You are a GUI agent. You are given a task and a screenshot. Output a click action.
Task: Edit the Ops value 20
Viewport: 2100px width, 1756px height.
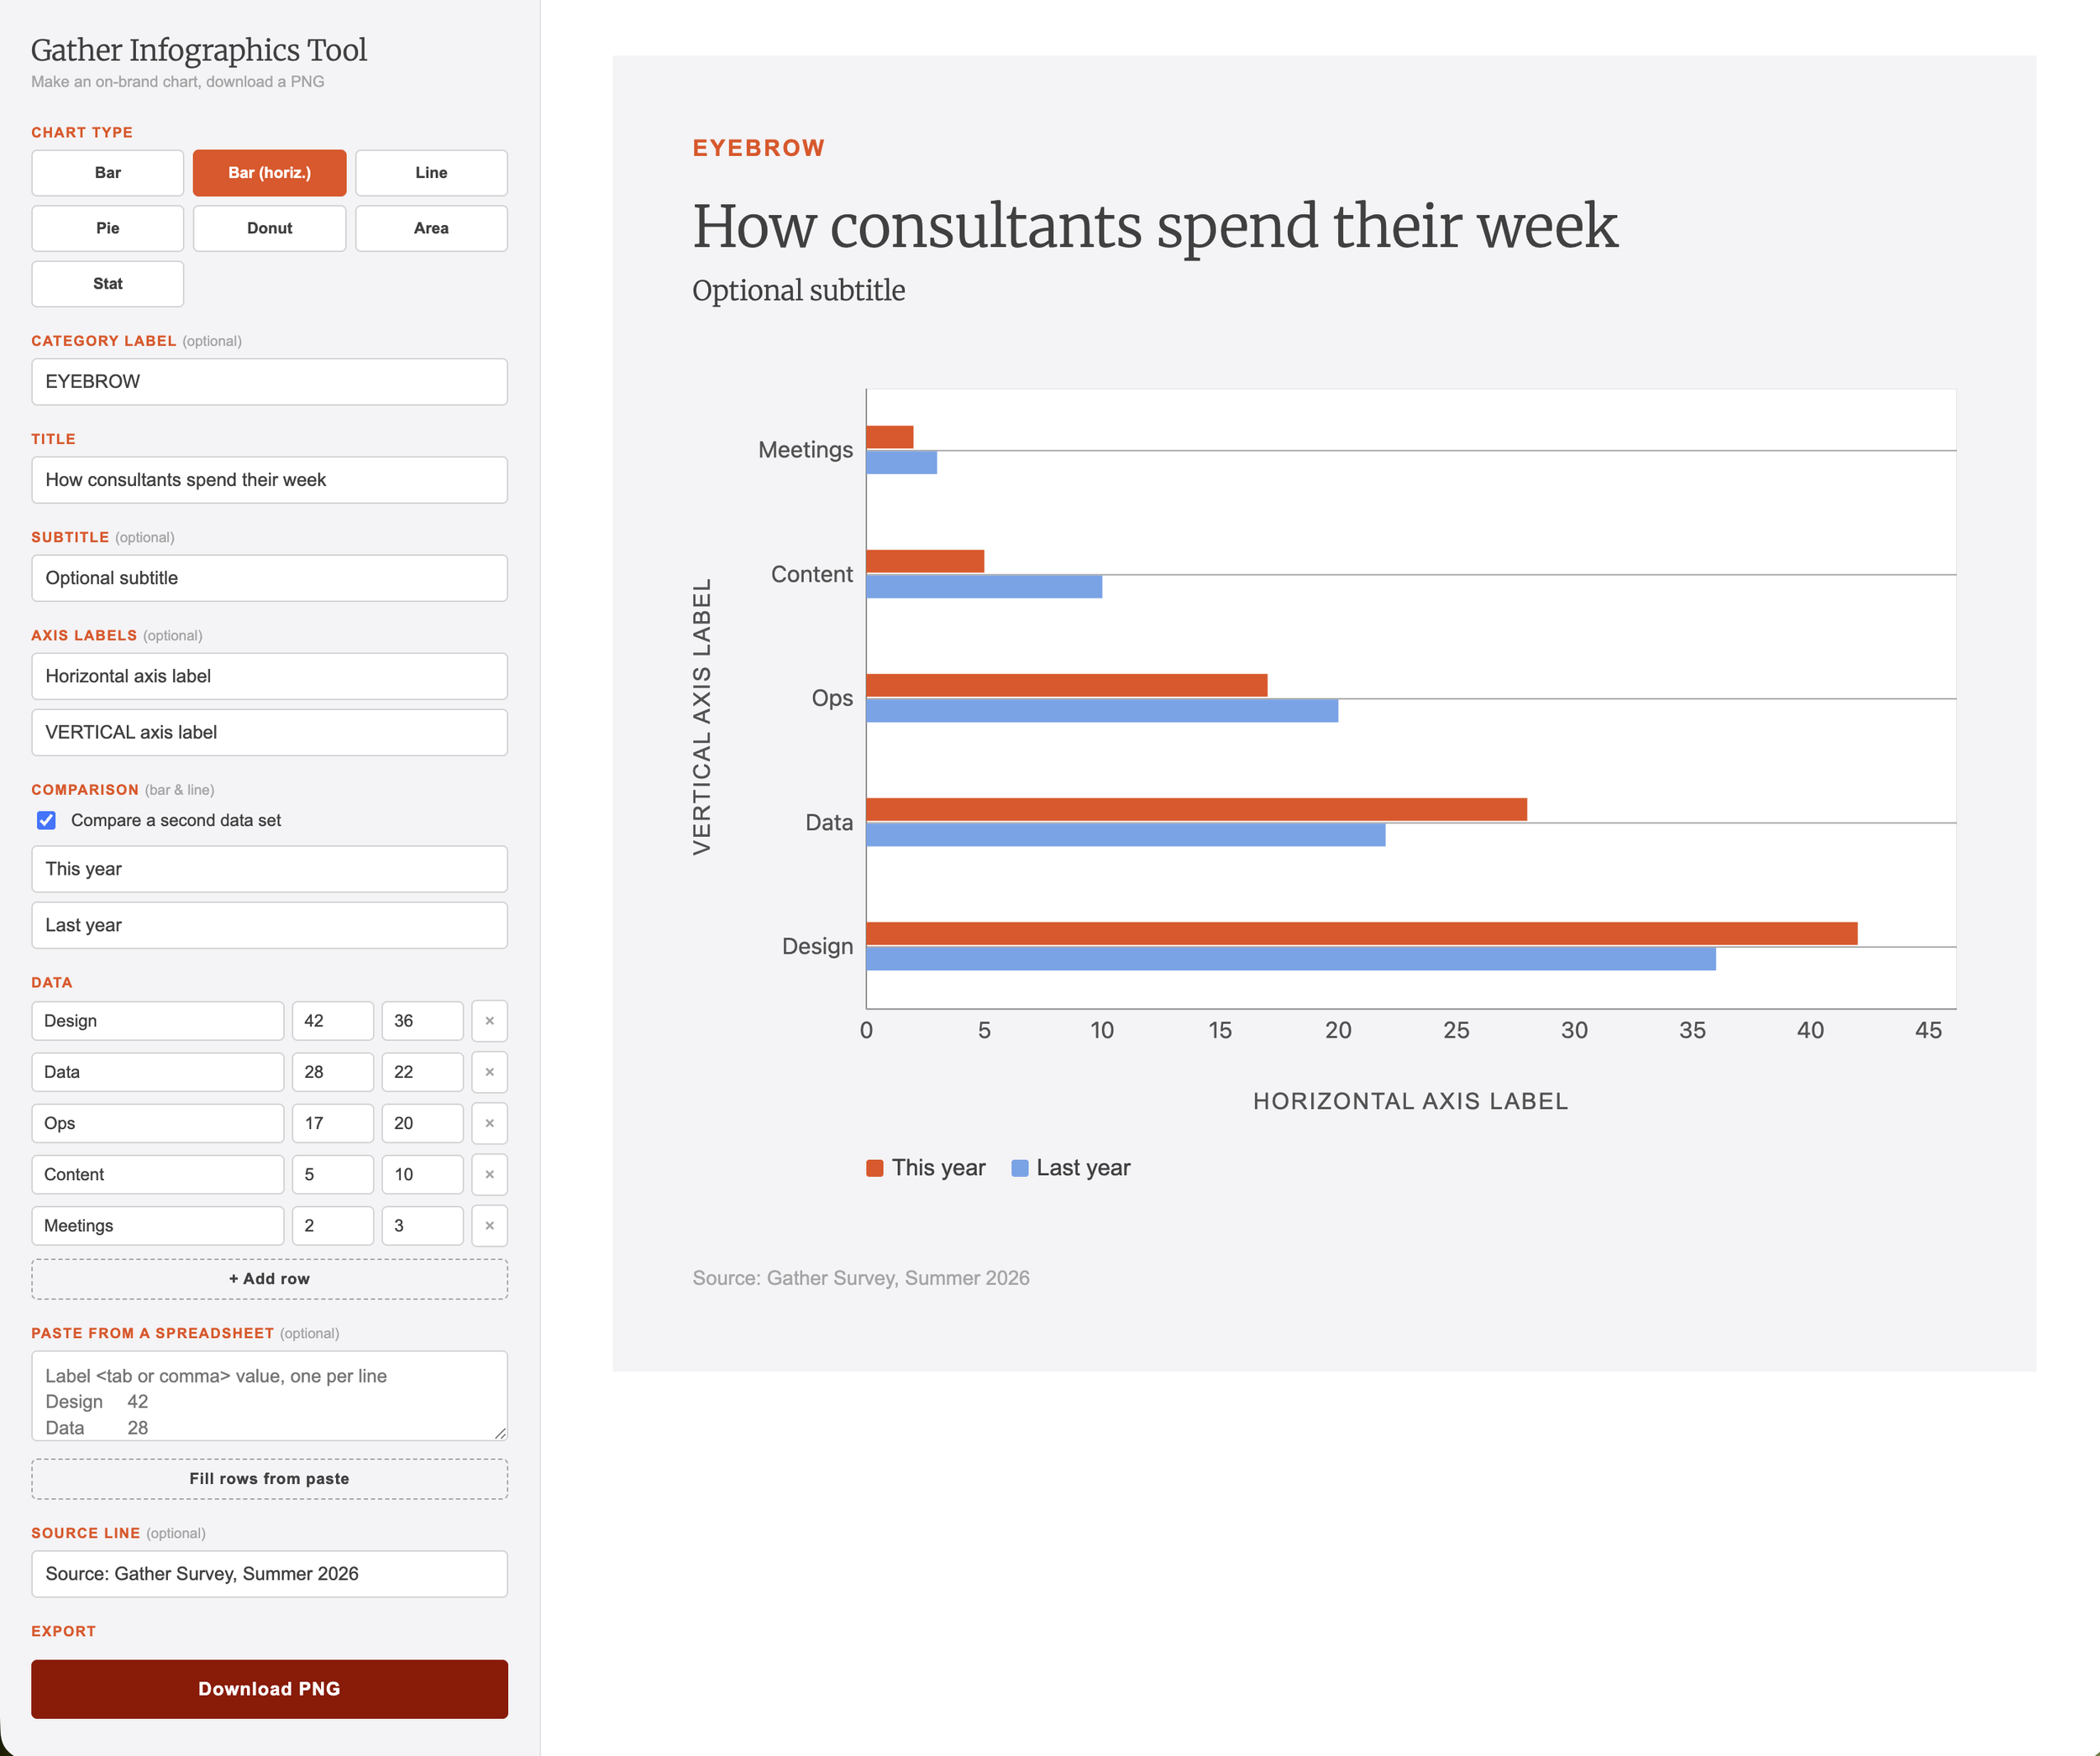tap(422, 1123)
